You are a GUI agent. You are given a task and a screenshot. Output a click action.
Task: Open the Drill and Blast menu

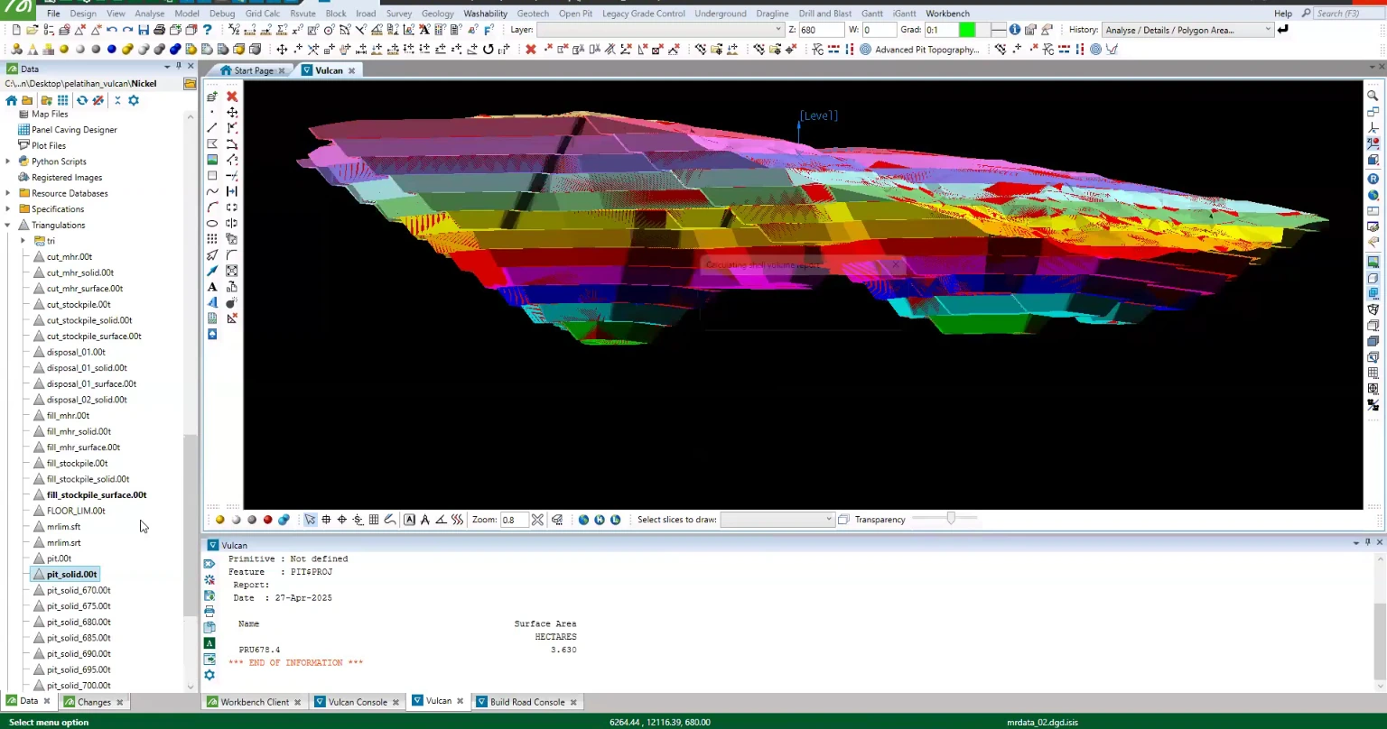tap(825, 14)
